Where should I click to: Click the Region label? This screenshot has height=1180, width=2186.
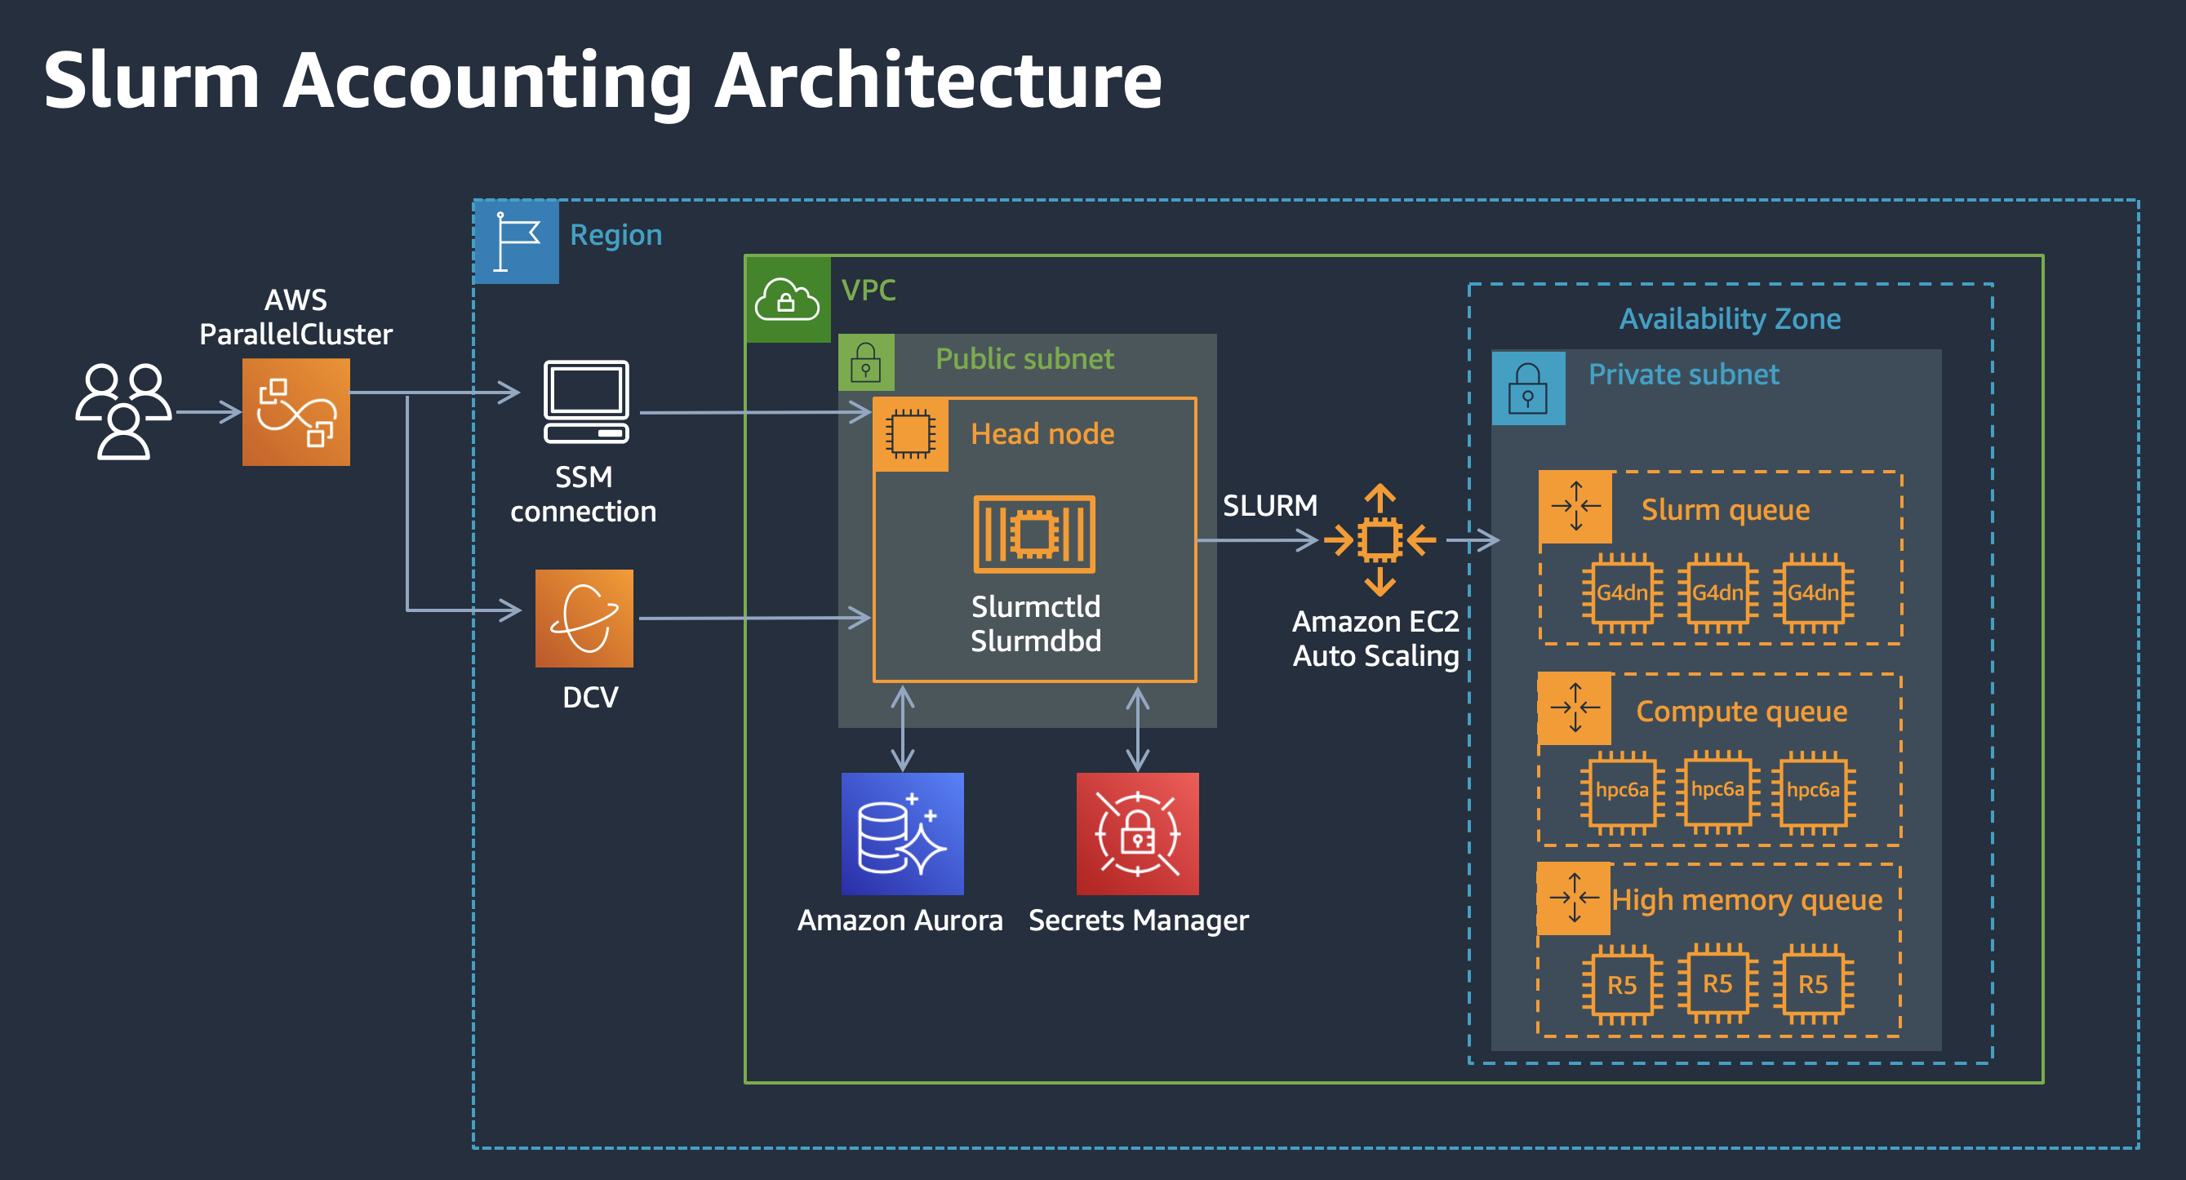[616, 236]
